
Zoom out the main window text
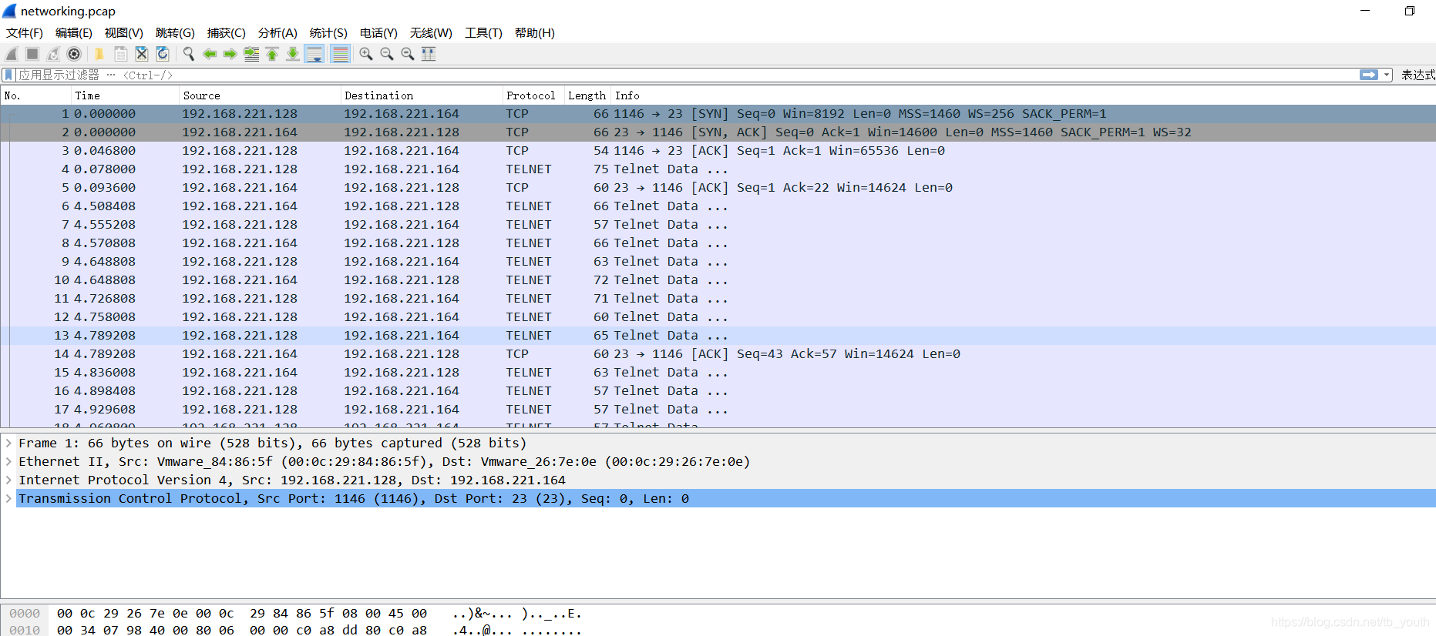[387, 54]
